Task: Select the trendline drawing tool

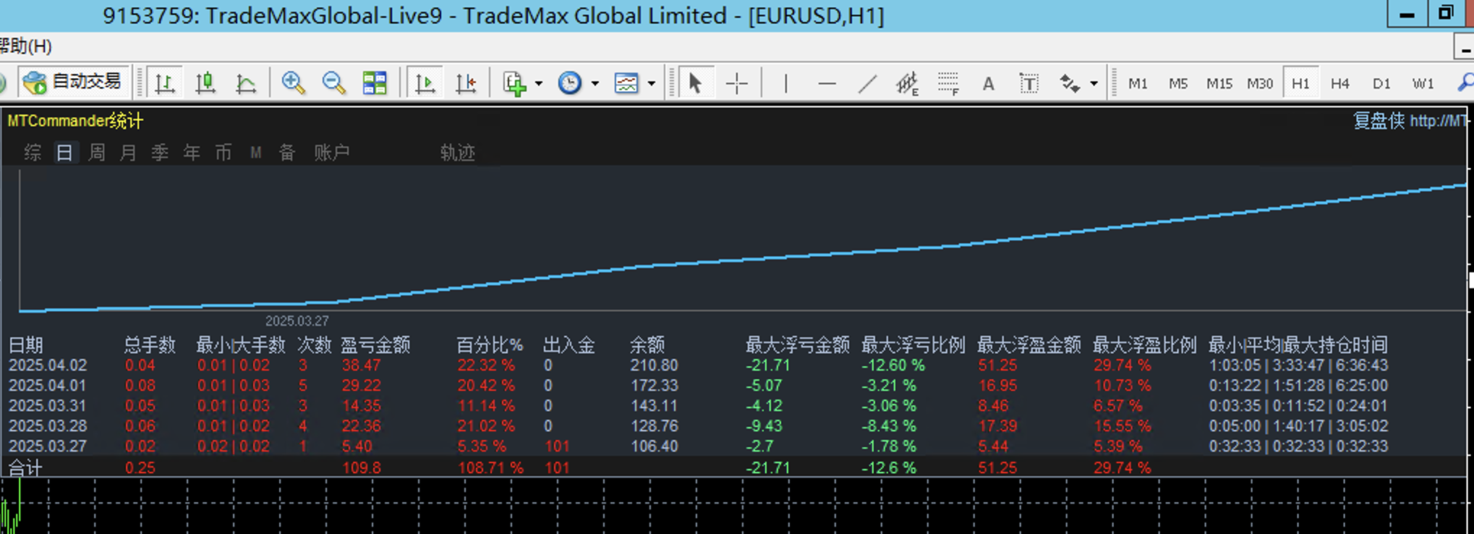Action: point(867,83)
